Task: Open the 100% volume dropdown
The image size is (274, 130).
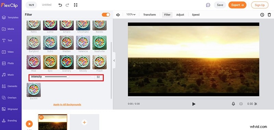Action: 131,15
